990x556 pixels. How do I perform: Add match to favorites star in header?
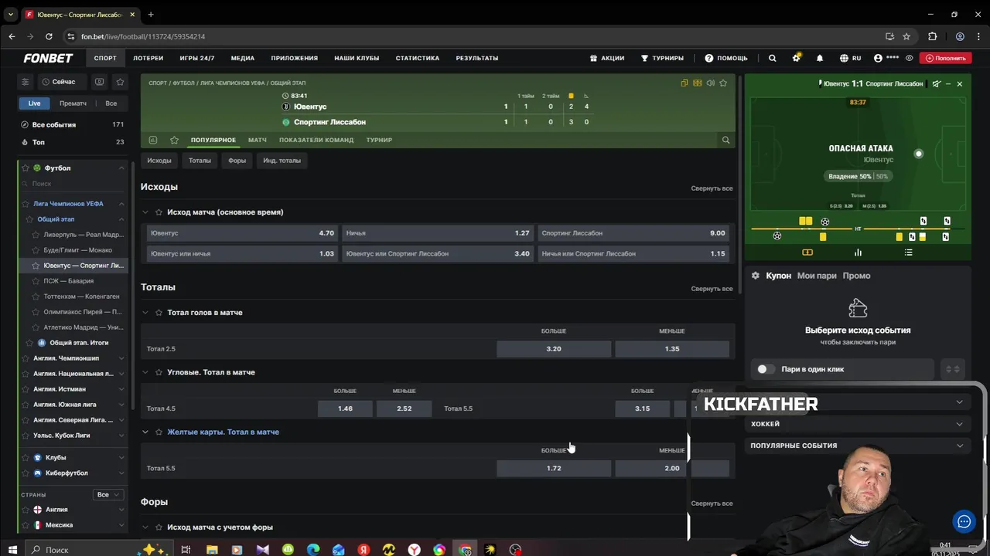[x=723, y=83]
